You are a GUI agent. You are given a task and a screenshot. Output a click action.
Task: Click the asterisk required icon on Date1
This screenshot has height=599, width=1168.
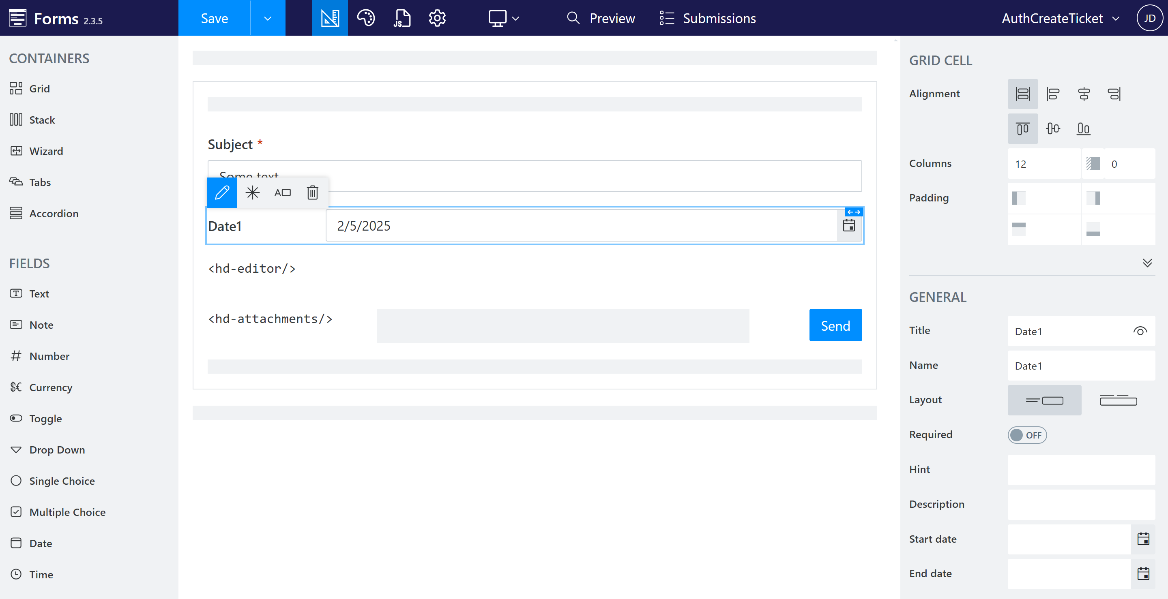click(x=253, y=193)
